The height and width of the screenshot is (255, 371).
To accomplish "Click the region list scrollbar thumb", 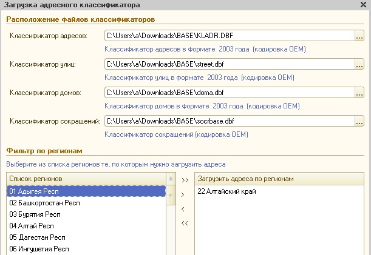I will tap(171, 195).
